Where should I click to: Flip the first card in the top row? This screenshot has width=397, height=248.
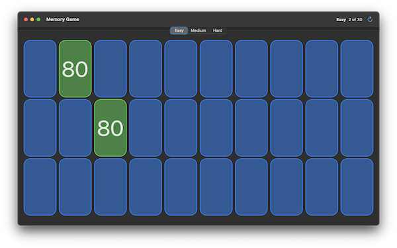[40, 69]
